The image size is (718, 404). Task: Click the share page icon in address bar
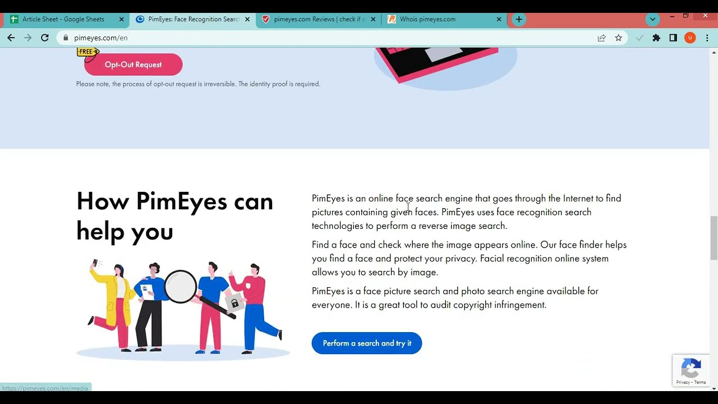[601, 38]
